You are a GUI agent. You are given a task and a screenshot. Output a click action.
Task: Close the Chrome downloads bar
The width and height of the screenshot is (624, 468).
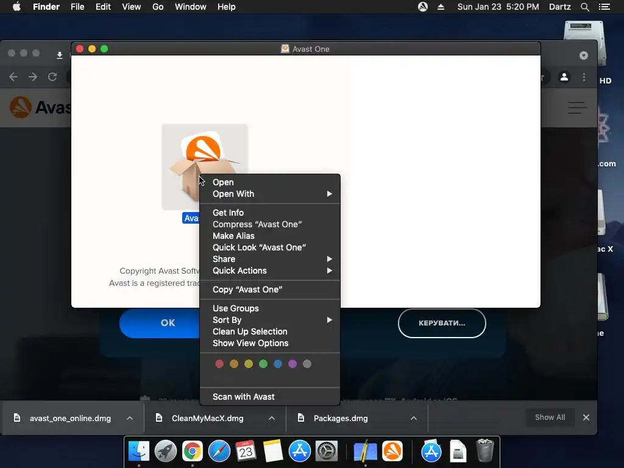(586, 417)
